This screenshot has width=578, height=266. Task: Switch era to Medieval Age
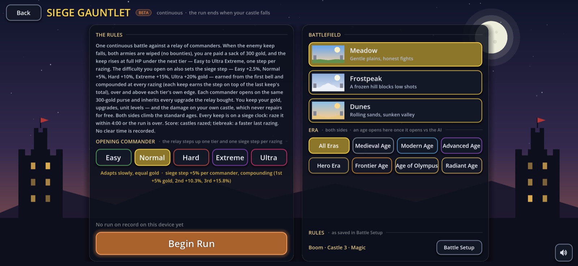373,146
